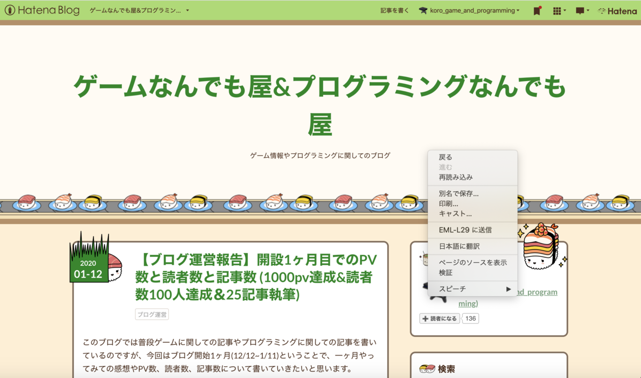Select 戻る in the context menu
This screenshot has width=641, height=378.
[x=473, y=157]
